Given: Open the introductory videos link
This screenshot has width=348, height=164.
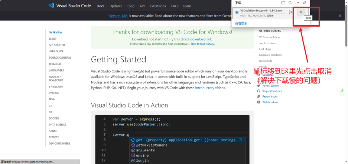Looking at the screenshot, I should coord(210,88).
